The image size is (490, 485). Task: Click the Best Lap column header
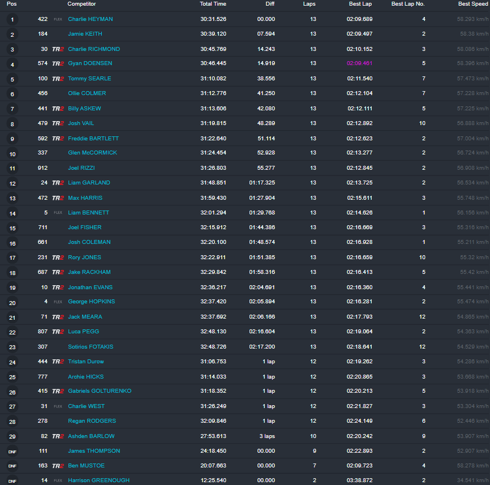pyautogui.click(x=360, y=4)
